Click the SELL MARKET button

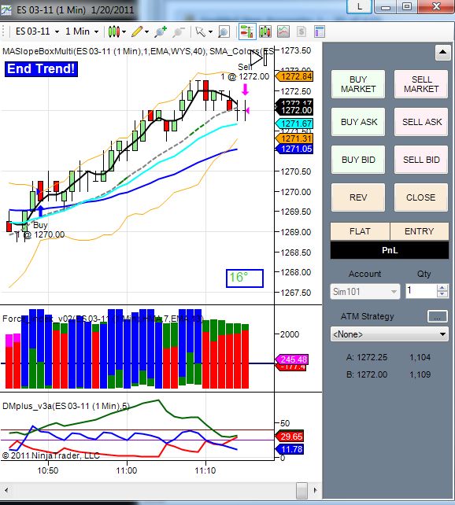click(421, 84)
